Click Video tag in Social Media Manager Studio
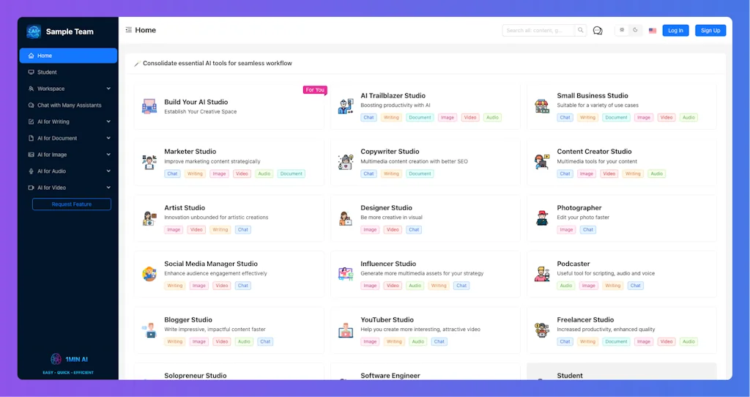This screenshot has width=750, height=397. click(222, 286)
